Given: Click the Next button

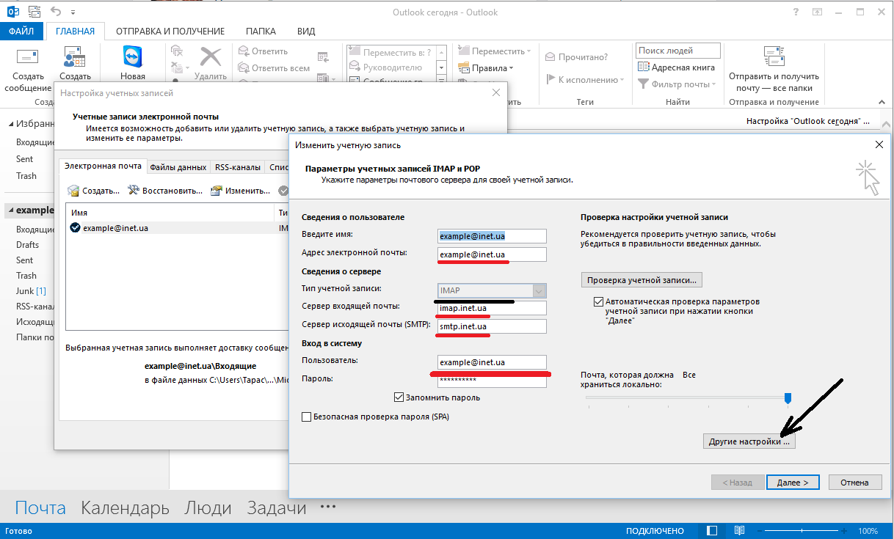Looking at the screenshot, I should (x=792, y=483).
